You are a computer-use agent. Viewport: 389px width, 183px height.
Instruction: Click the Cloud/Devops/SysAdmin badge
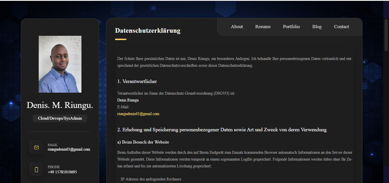click(x=60, y=118)
